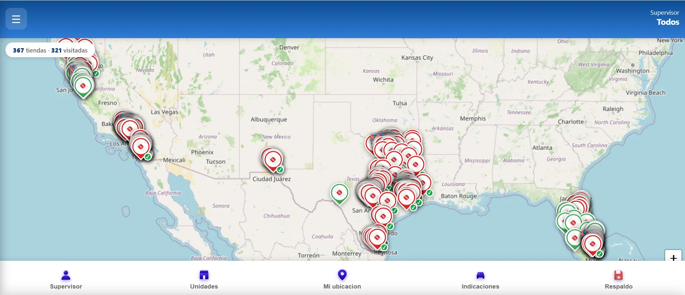Go to Mi ubicacion tab
The width and height of the screenshot is (685, 295).
342,280
